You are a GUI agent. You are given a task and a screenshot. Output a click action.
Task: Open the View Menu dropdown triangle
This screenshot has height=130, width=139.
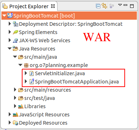[120, 5]
